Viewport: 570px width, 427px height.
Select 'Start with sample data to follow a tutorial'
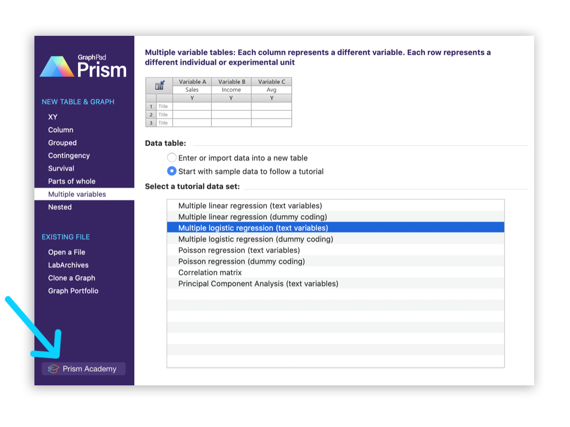[x=172, y=171]
